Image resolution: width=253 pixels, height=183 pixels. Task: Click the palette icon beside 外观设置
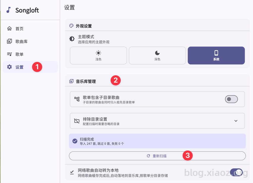click(71, 26)
